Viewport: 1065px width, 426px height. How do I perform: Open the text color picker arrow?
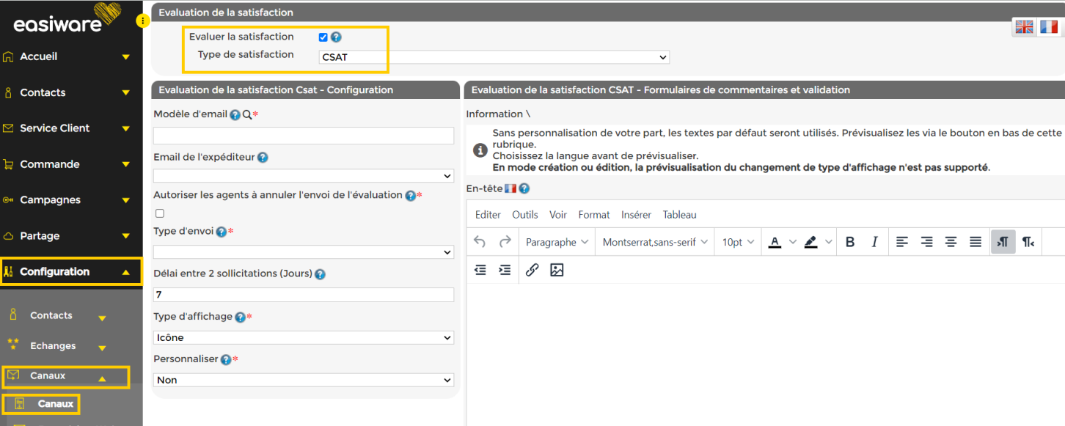click(x=792, y=242)
